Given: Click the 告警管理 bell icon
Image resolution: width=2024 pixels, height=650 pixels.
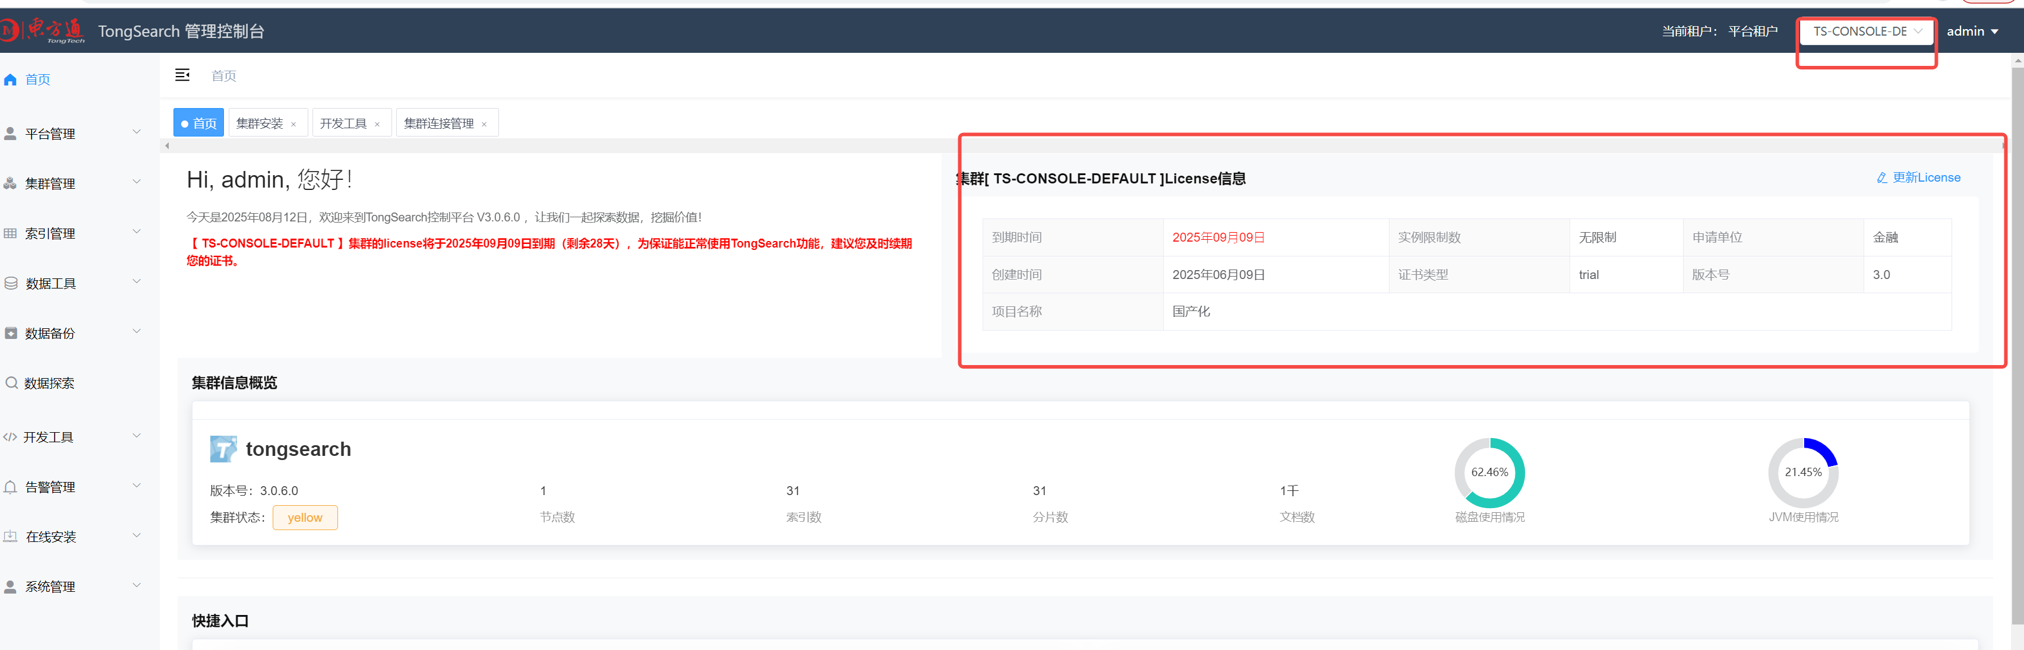Looking at the screenshot, I should 10,487.
